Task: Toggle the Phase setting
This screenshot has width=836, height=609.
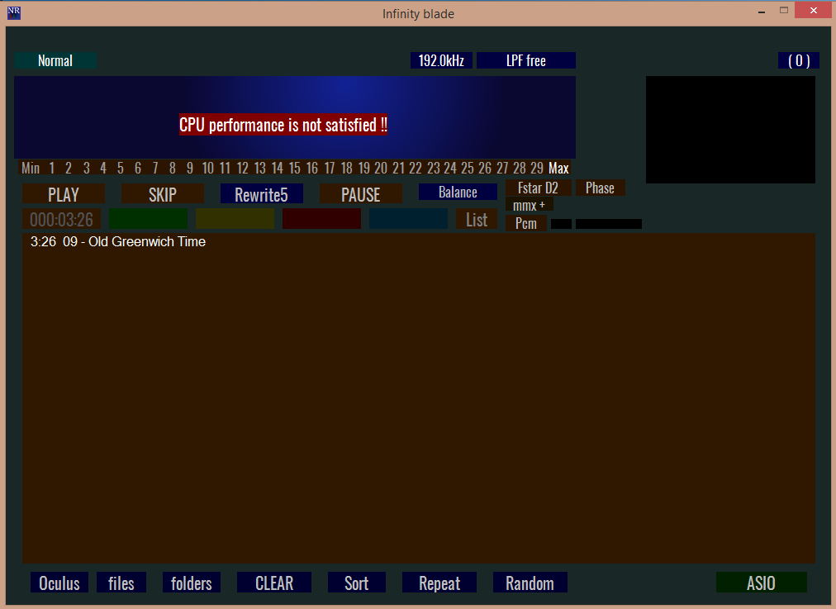Action: click(601, 188)
